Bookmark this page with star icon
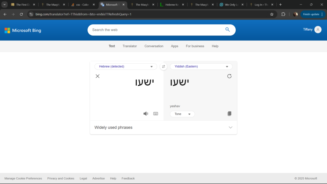 pos(272,14)
